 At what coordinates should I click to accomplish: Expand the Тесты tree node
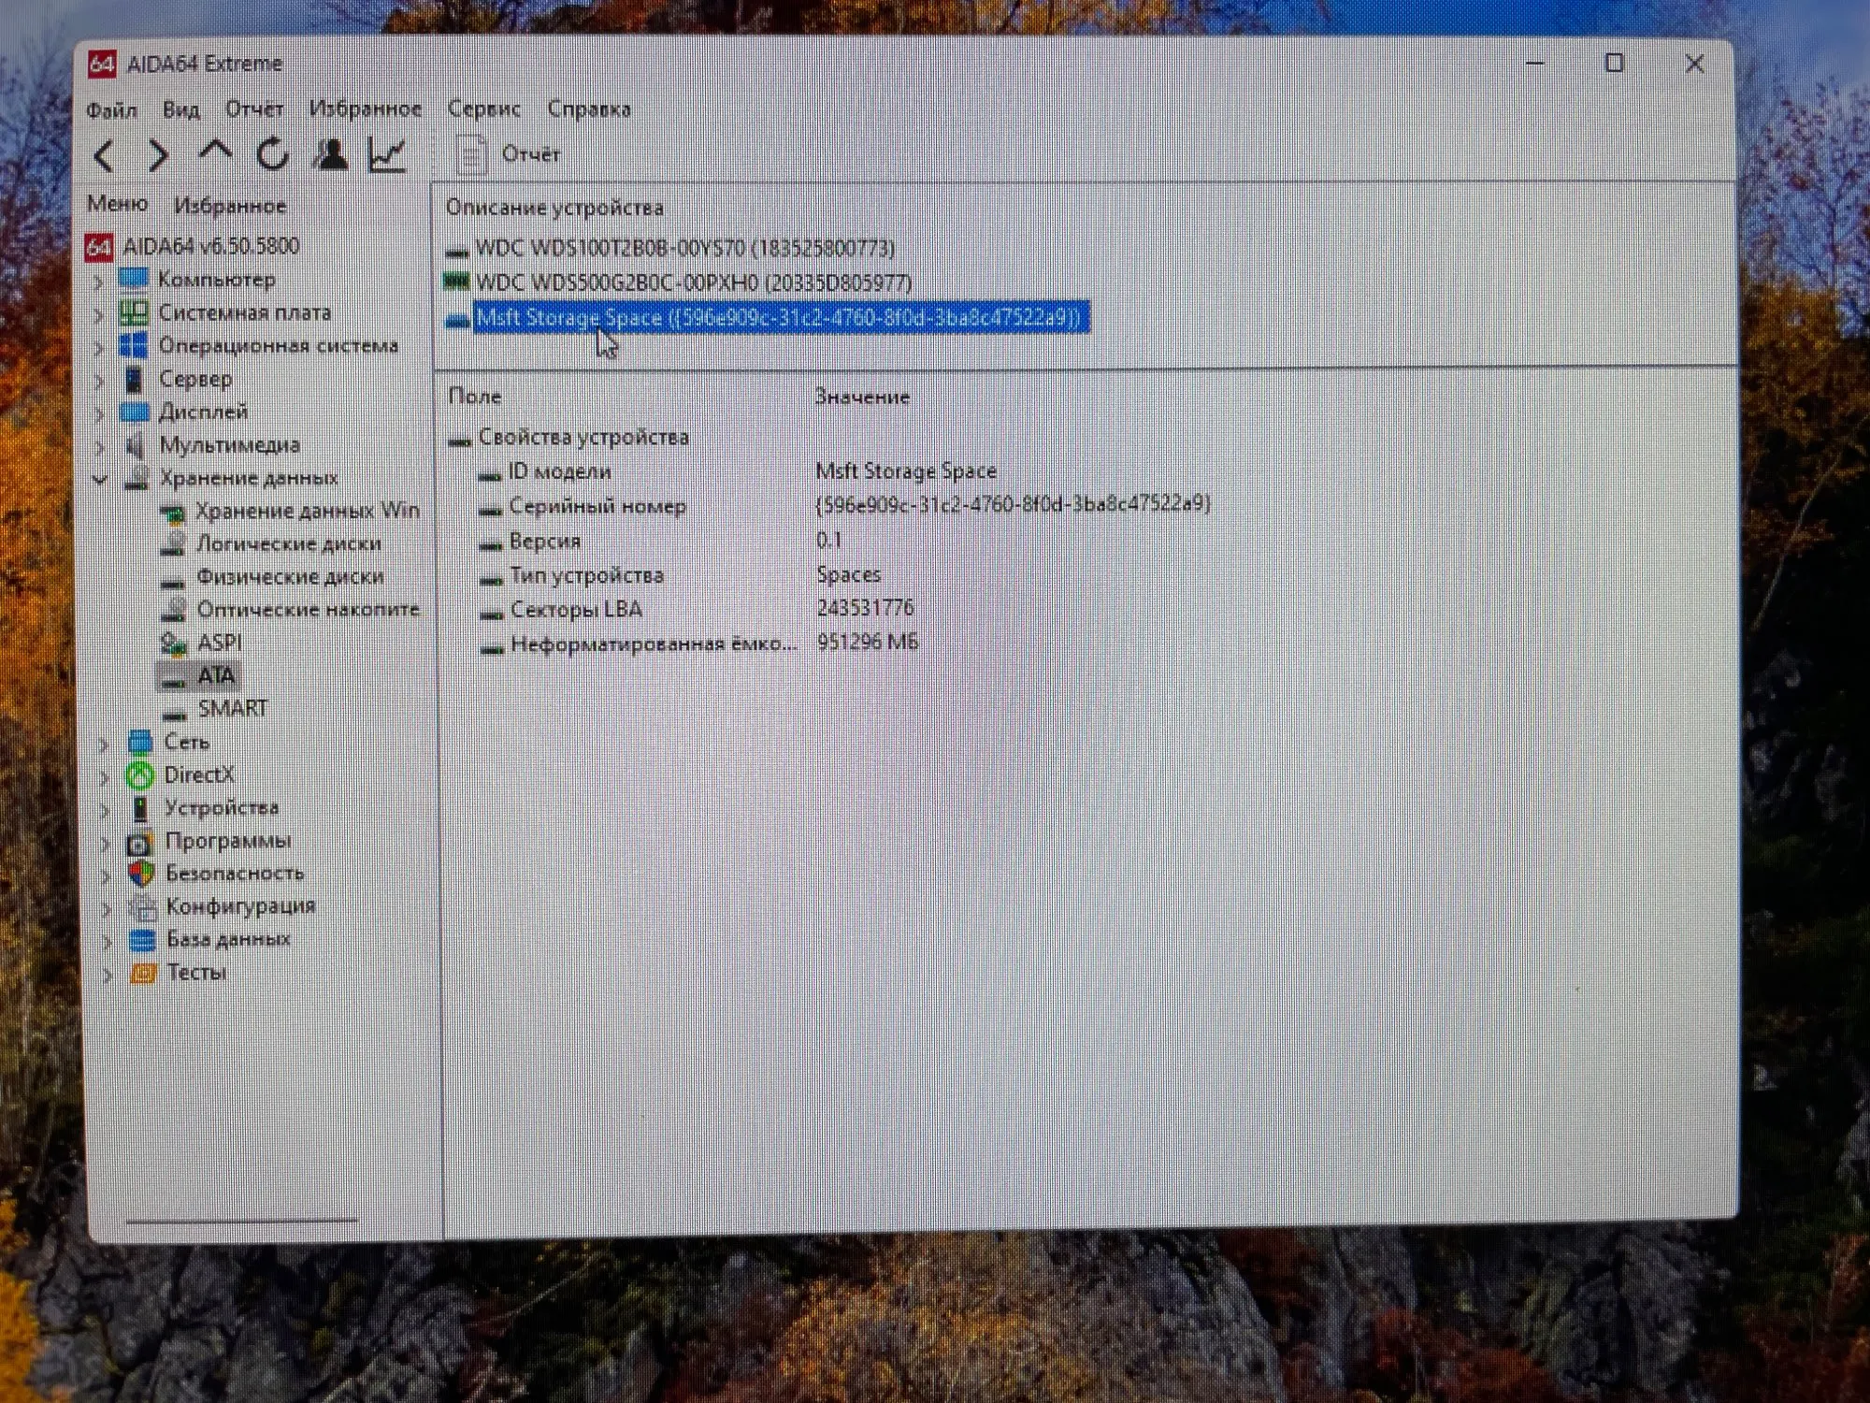click(x=107, y=975)
